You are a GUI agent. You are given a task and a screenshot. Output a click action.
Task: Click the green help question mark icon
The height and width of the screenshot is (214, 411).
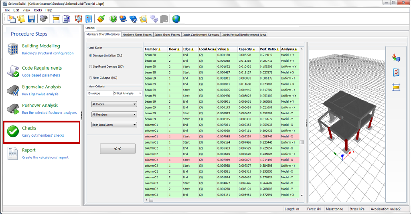113,19
